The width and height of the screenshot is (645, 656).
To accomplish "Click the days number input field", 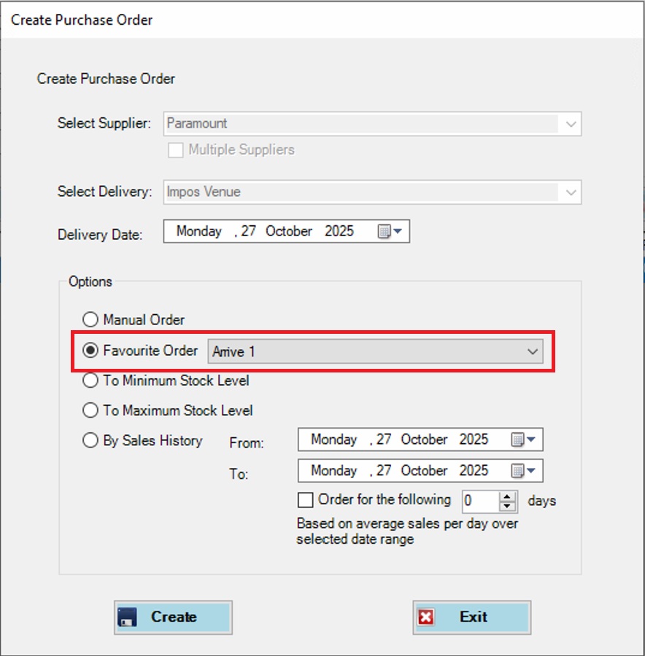I will point(478,501).
